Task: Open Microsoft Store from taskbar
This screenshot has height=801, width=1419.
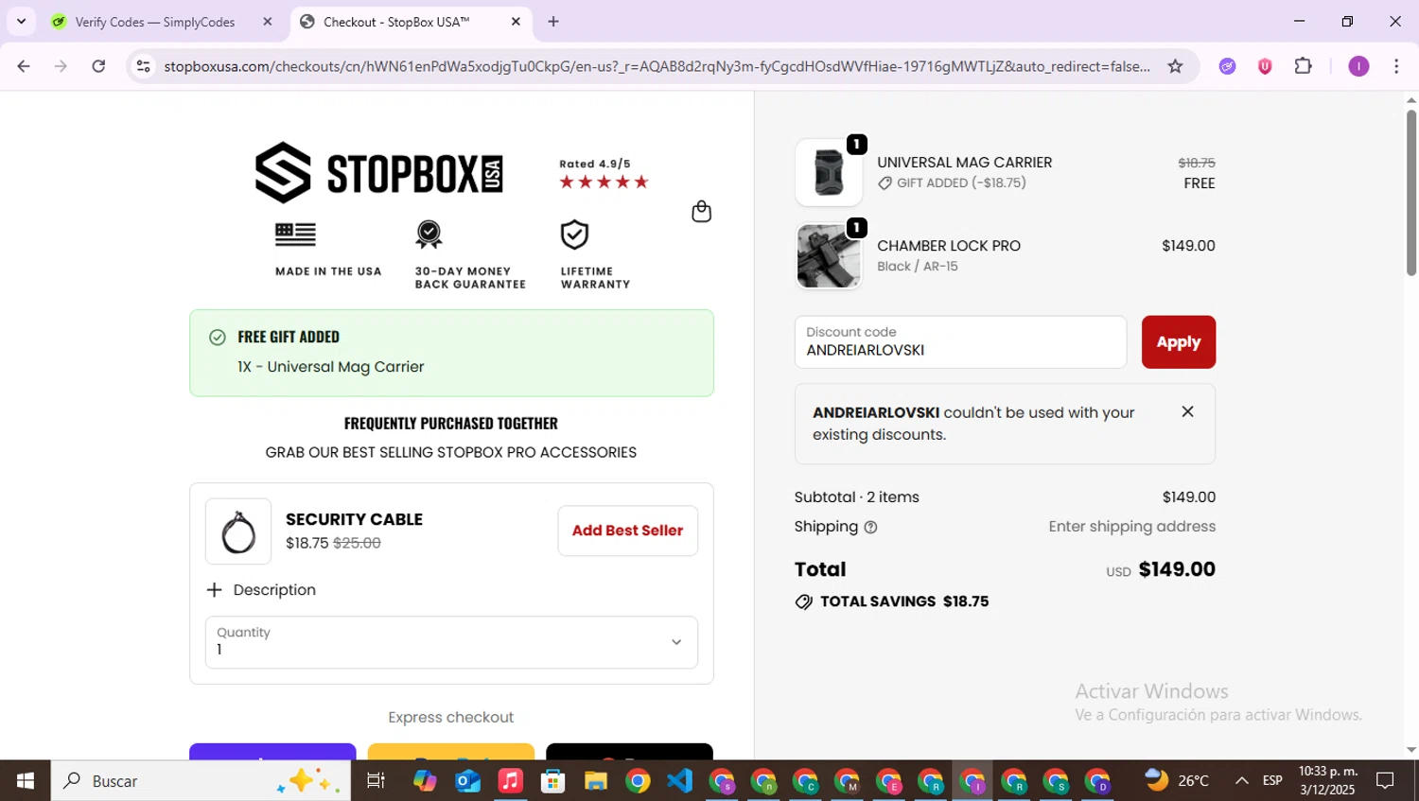Action: 552,781
